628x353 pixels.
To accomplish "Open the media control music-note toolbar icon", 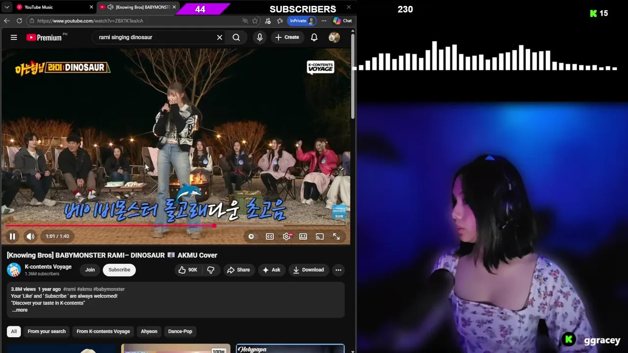I will (x=267, y=21).
